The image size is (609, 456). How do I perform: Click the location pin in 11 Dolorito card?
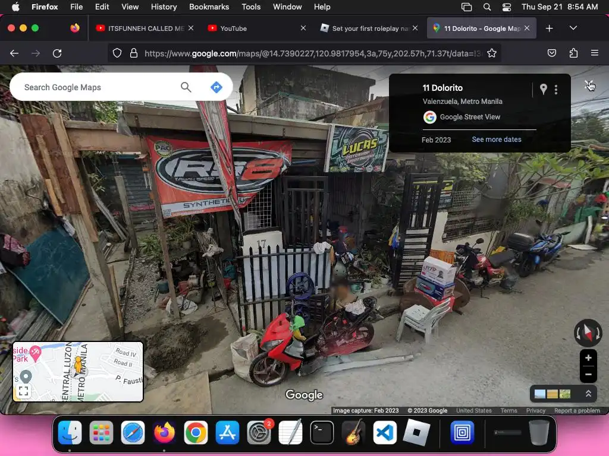tap(544, 90)
